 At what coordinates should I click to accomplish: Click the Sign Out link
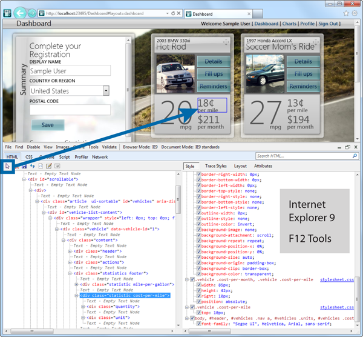[328, 24]
